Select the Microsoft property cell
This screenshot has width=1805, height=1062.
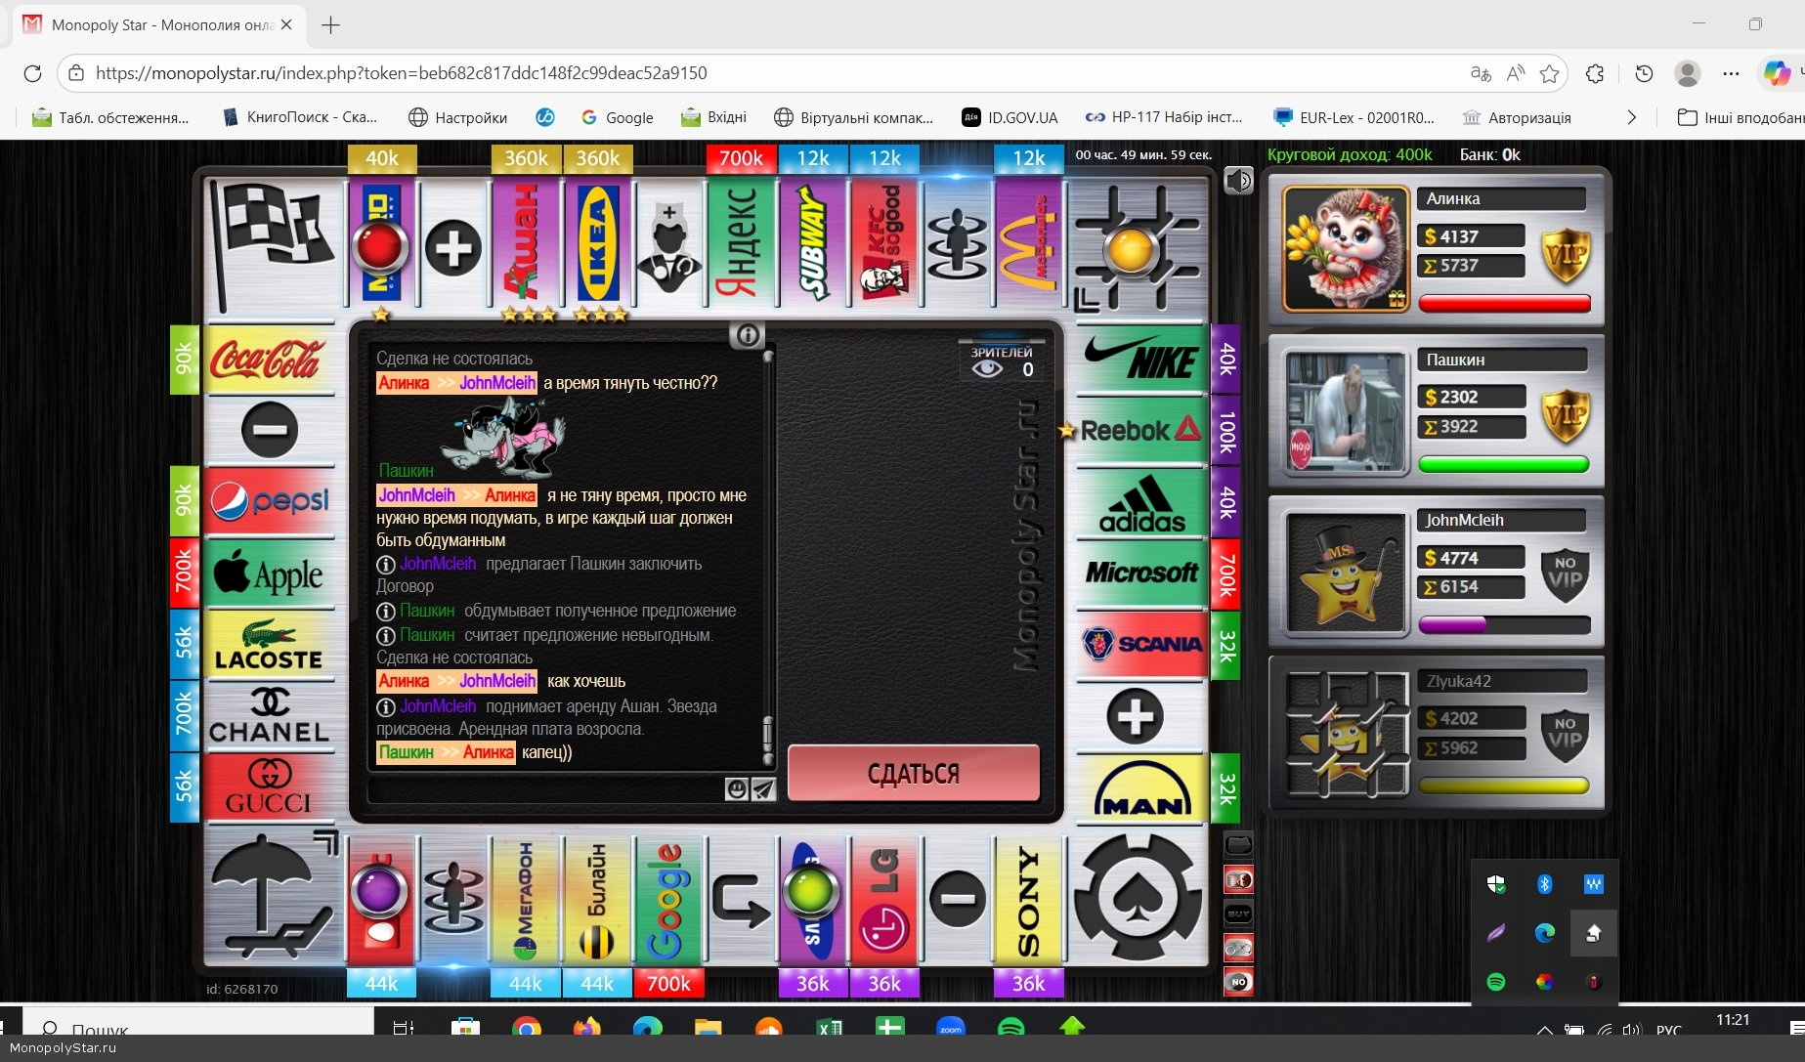click(1141, 573)
